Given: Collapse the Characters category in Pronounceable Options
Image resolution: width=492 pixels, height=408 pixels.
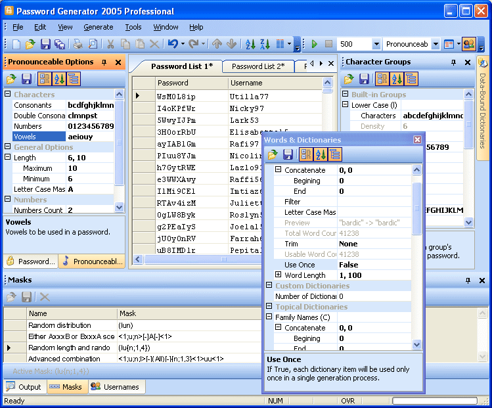Looking at the screenshot, I should [8, 94].
